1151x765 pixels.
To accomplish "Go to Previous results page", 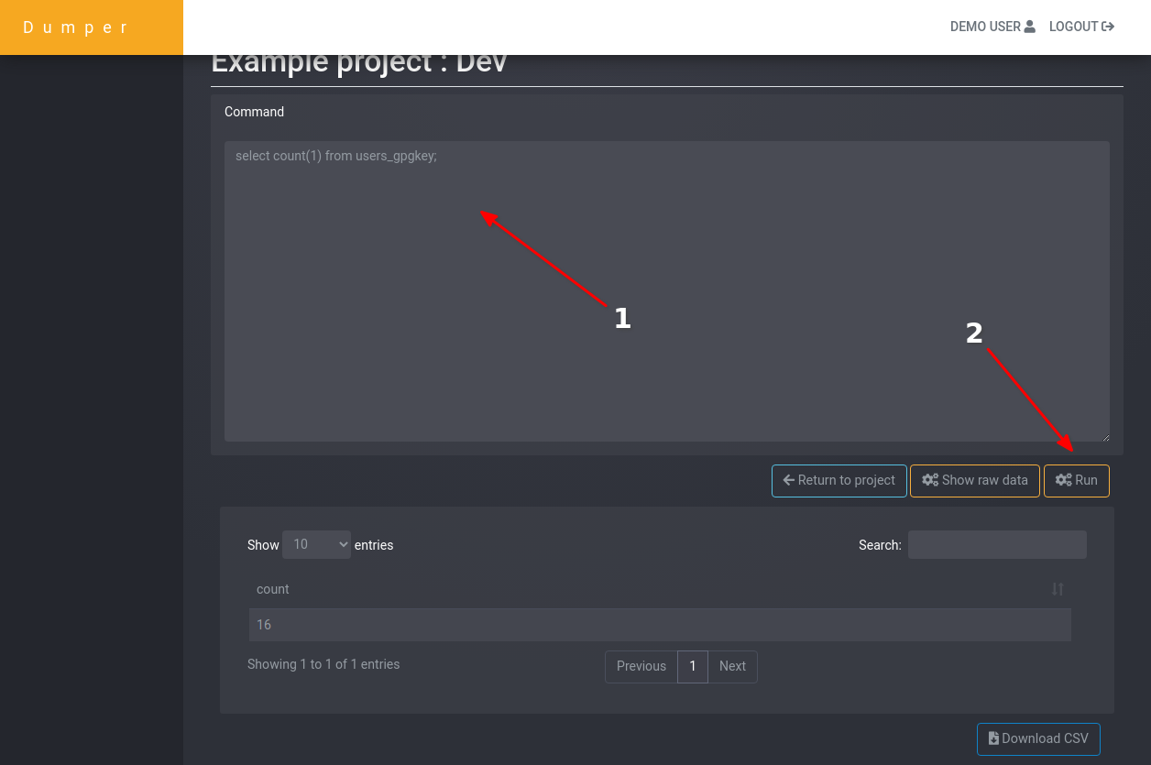I will (x=641, y=666).
